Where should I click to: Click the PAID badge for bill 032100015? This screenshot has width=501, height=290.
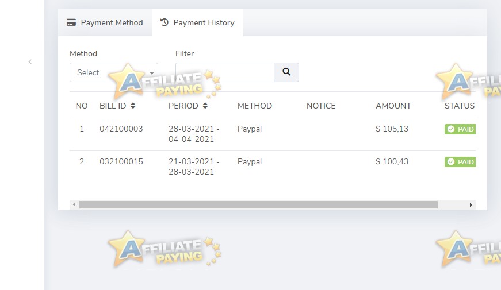pyautogui.click(x=460, y=162)
